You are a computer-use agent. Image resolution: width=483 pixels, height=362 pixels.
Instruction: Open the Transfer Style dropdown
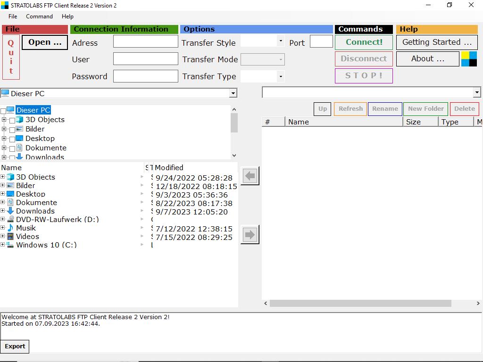point(280,41)
